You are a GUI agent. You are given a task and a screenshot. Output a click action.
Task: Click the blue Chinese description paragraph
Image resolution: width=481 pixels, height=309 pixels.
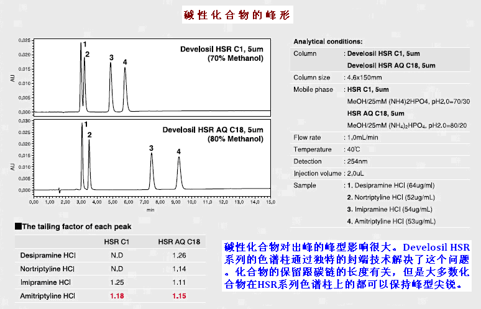tap(347, 266)
